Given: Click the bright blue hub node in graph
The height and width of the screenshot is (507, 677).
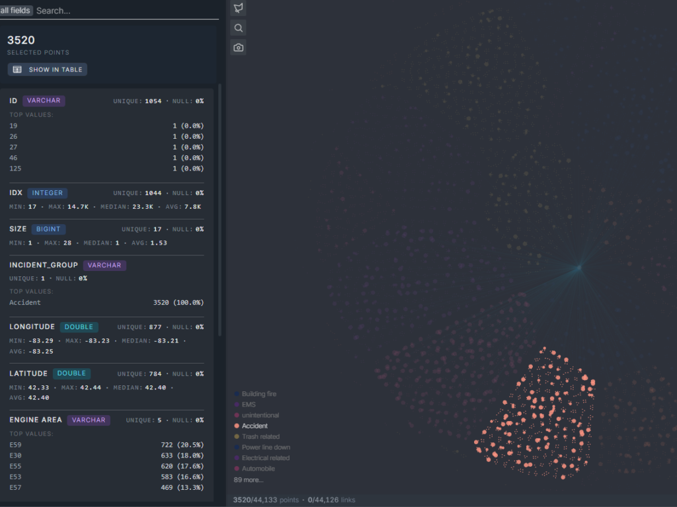Looking at the screenshot, I should 579,268.
